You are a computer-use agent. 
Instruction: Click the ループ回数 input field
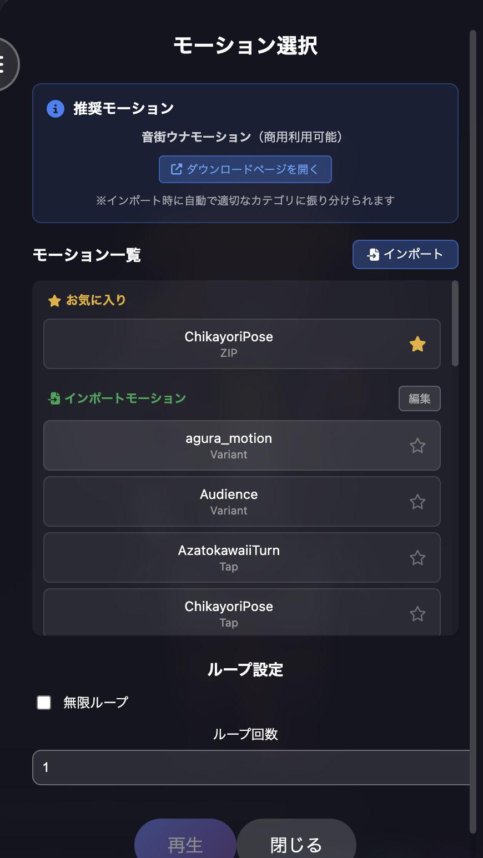tap(250, 768)
